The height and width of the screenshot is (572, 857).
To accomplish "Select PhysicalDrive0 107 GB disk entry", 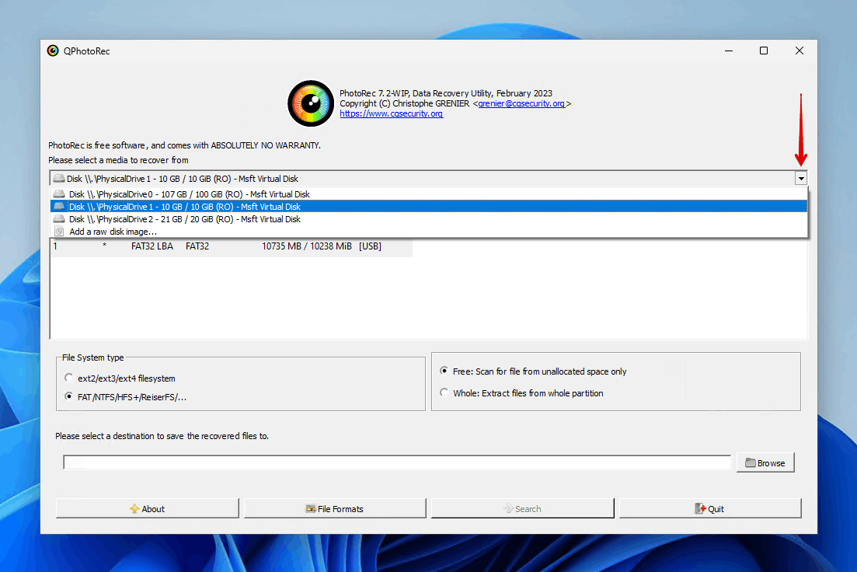I will tap(429, 194).
